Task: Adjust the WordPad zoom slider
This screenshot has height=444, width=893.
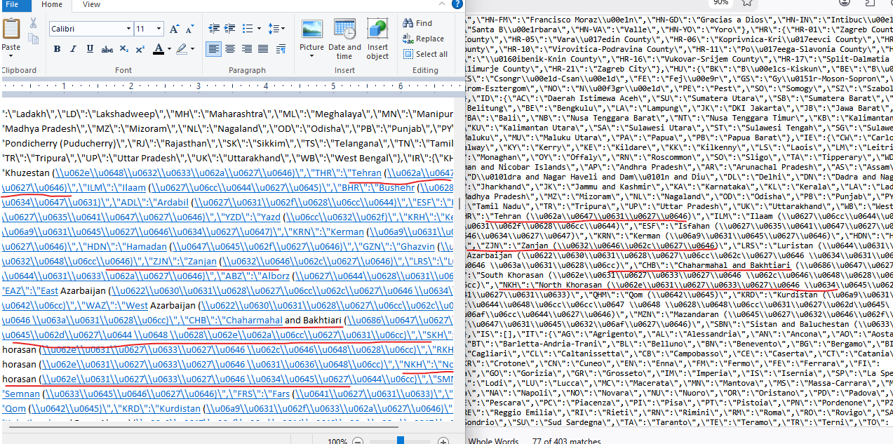Action: 401,440
